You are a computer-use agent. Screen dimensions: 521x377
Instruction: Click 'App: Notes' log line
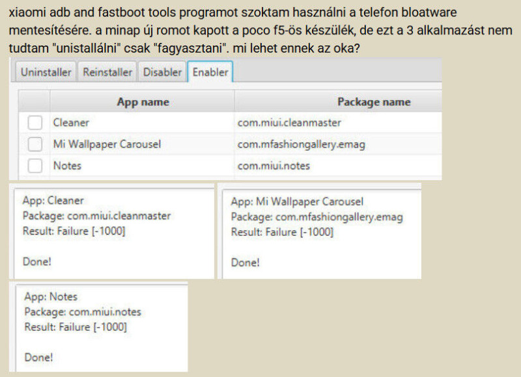(x=51, y=296)
